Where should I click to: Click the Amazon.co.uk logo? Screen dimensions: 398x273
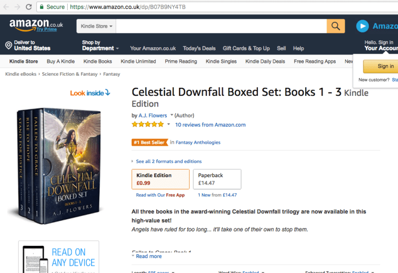click(x=36, y=25)
